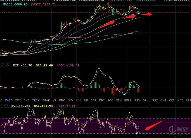Open RSI panel settings gear
The height and width of the screenshot is (138, 191).
point(2,105)
